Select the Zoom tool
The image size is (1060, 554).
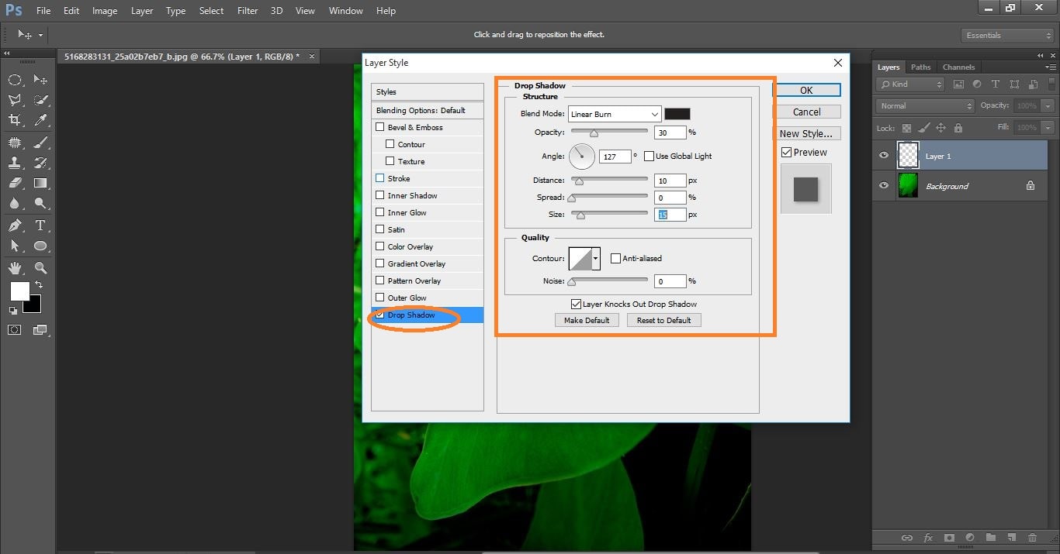click(40, 268)
